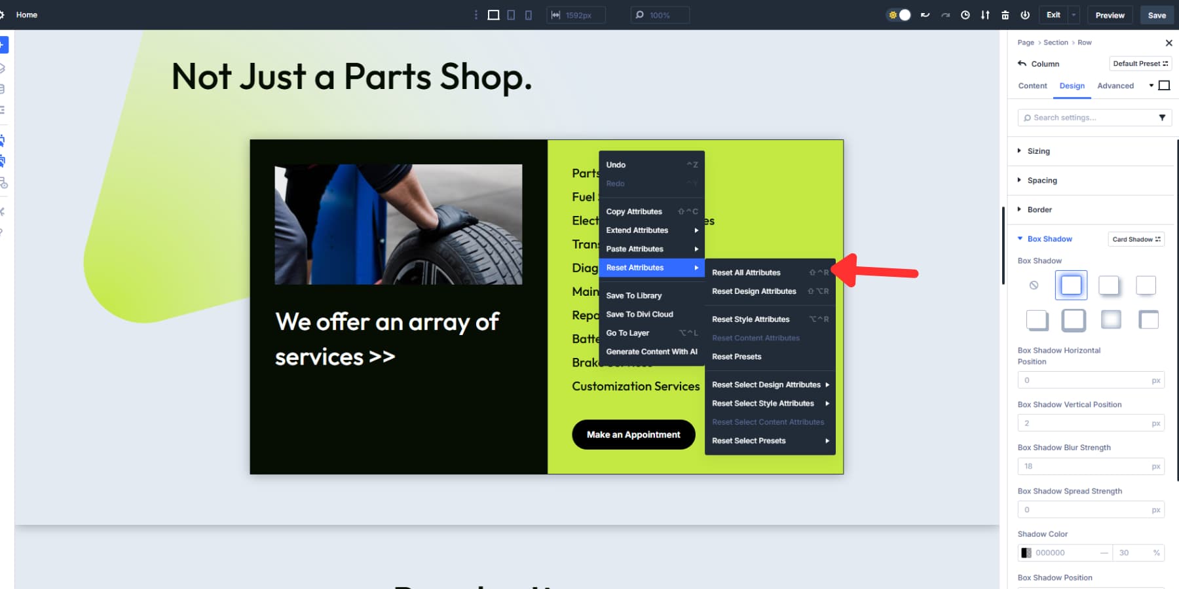The height and width of the screenshot is (589, 1179).
Task: Click the Preview button
Action: click(x=1110, y=15)
